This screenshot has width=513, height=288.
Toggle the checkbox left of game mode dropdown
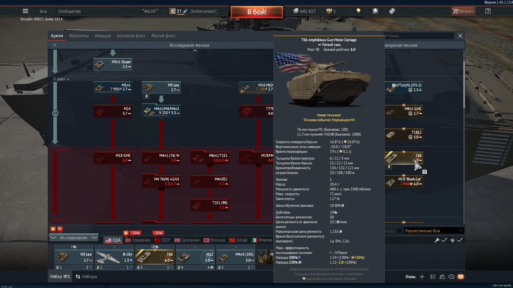(399, 231)
